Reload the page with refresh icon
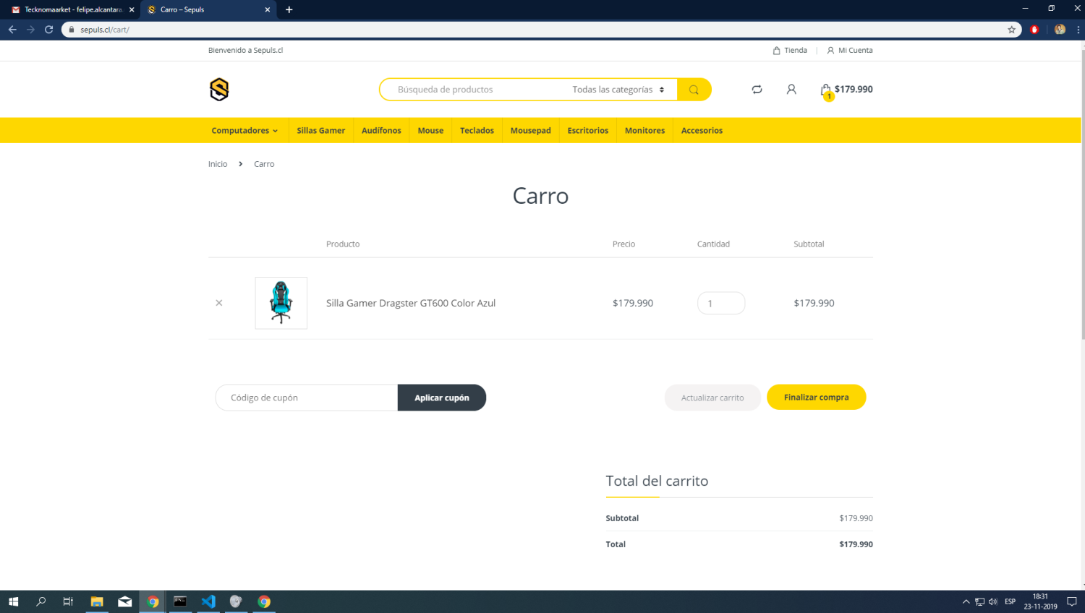Image resolution: width=1085 pixels, height=613 pixels. point(49,30)
